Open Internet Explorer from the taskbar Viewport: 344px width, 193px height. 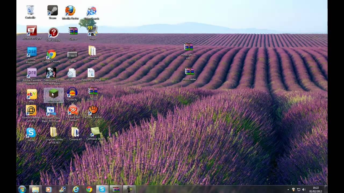(76, 189)
